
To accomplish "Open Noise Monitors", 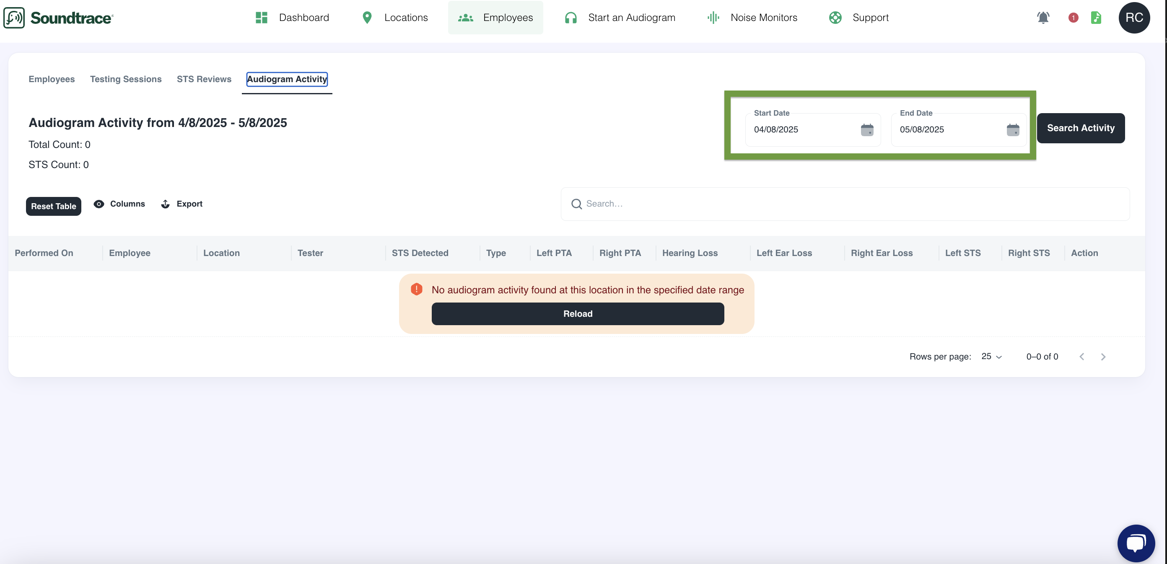I will pos(752,18).
